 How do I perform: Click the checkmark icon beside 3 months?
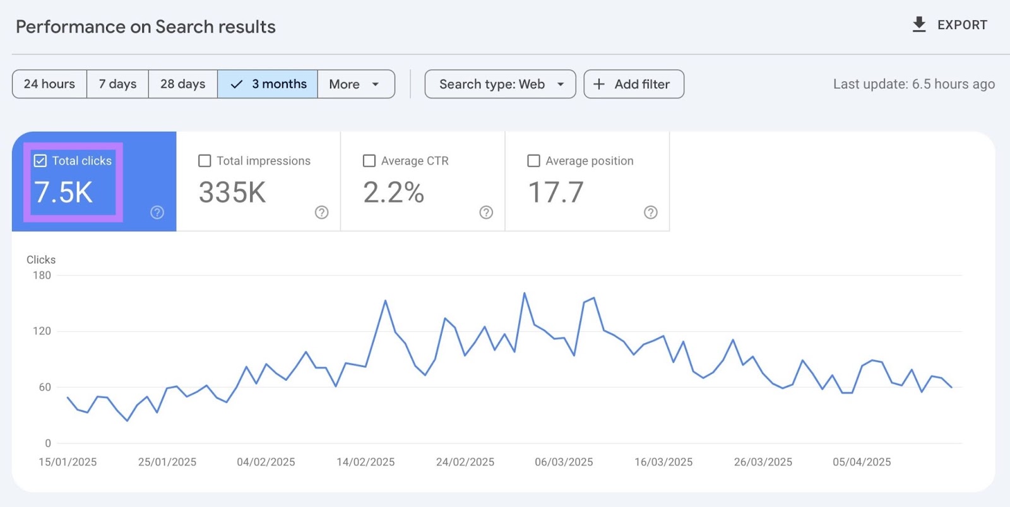pyautogui.click(x=237, y=84)
